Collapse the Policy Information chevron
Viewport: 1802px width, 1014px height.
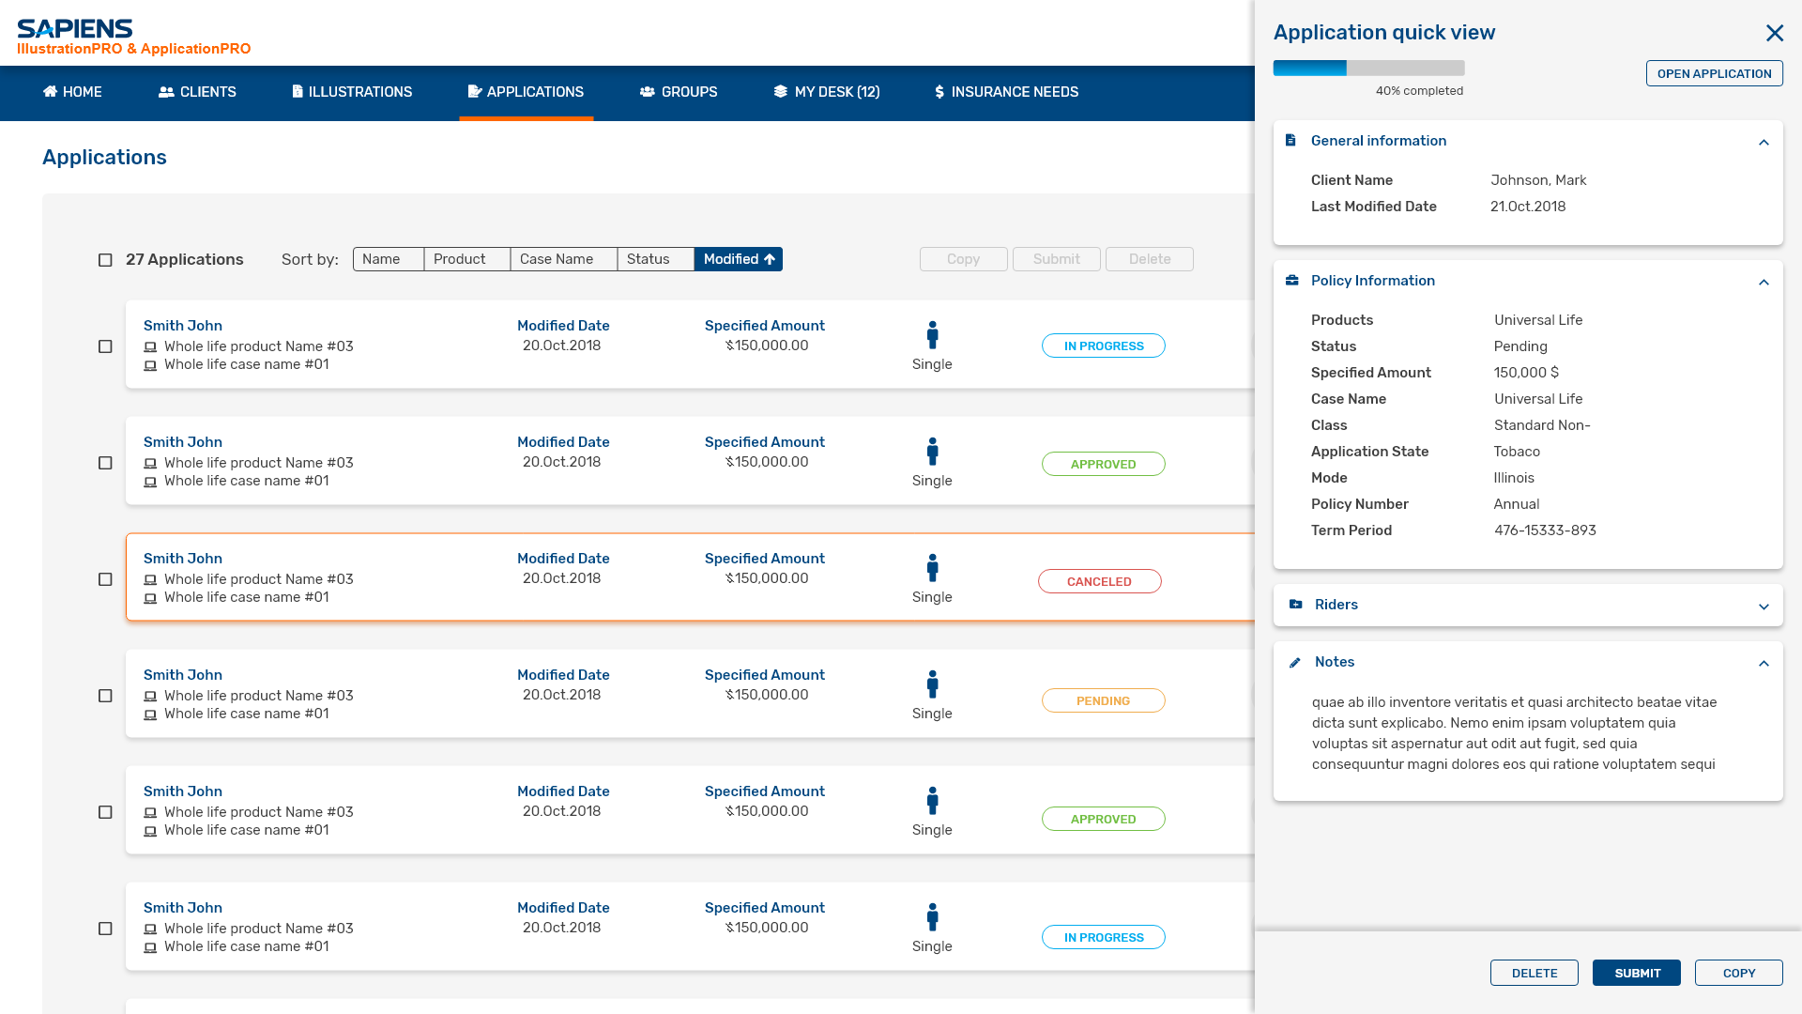click(1764, 283)
